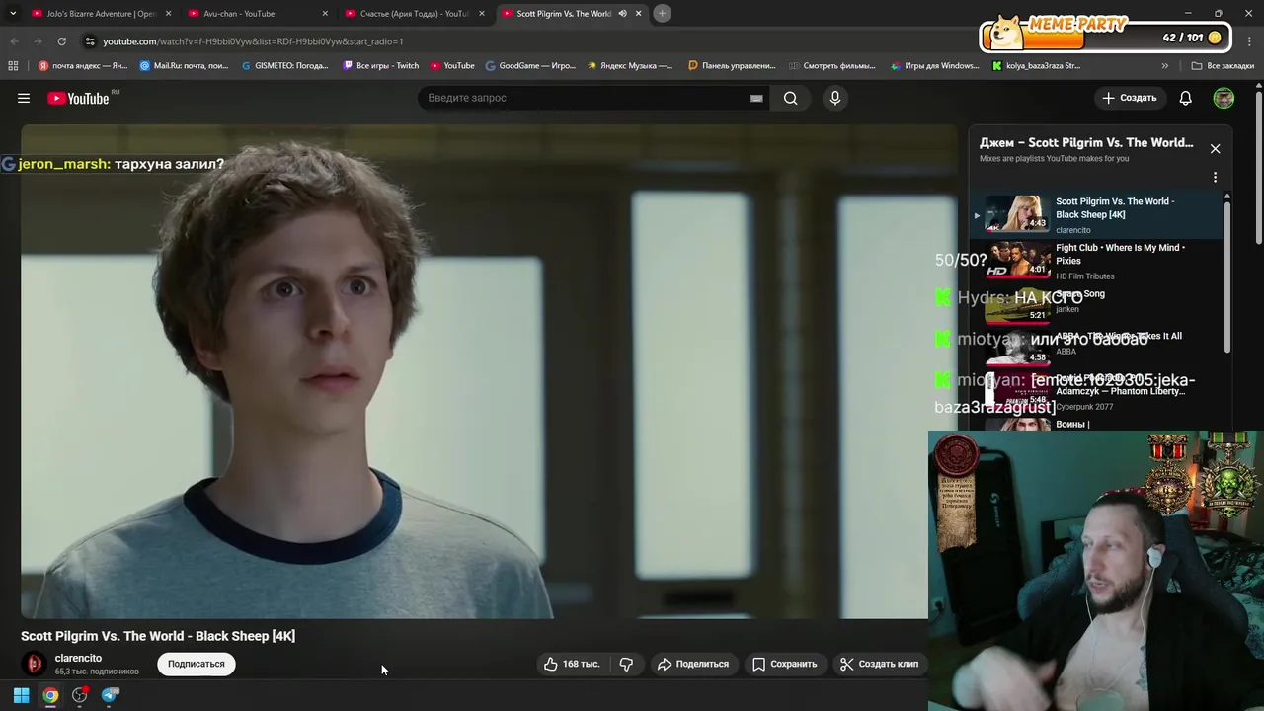Click the Создать create button
This screenshot has height=711, width=1264.
tap(1129, 98)
